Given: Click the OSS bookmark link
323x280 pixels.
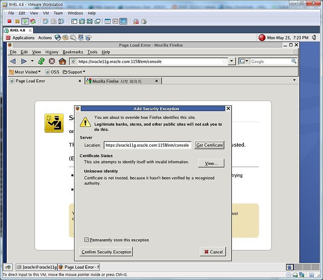Looking at the screenshot, I should pyautogui.click(x=52, y=72).
